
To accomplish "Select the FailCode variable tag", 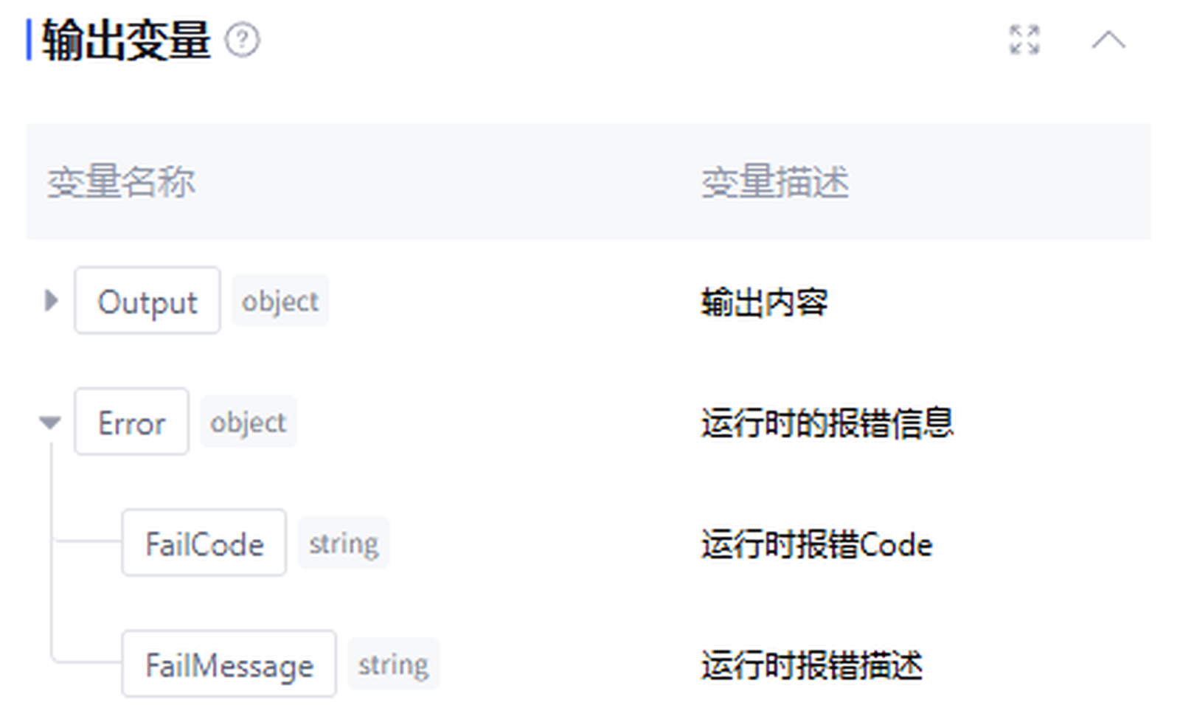I will [204, 544].
